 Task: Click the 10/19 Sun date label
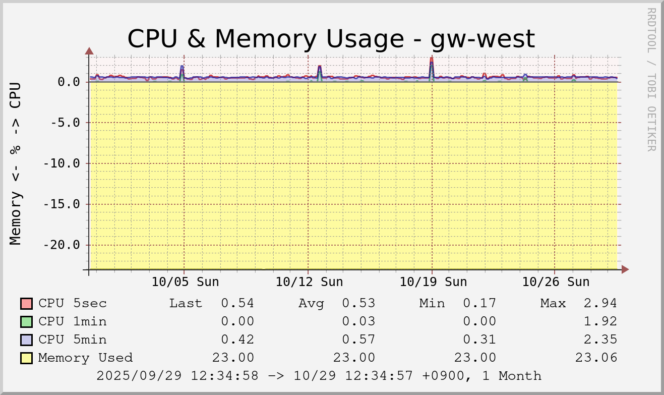433,281
